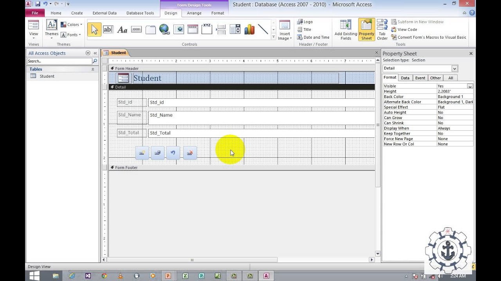This screenshot has height=281, width=501.
Task: Open Microsoft Access Help
Action: (472, 13)
